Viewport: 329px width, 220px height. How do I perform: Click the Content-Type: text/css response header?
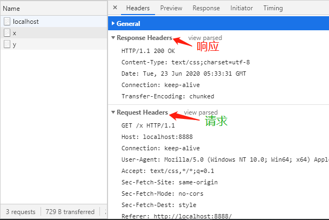tap(185, 62)
